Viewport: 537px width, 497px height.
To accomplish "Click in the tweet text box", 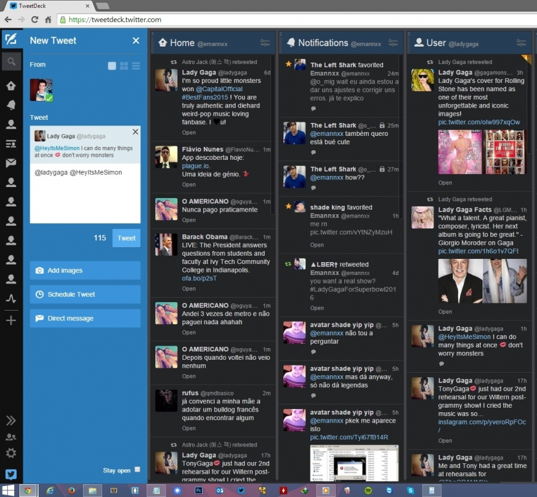I will [x=85, y=193].
